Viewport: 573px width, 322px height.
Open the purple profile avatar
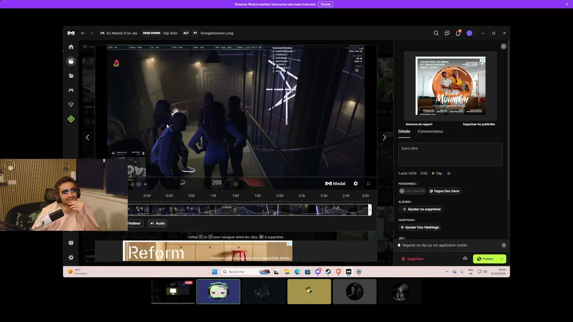469,33
